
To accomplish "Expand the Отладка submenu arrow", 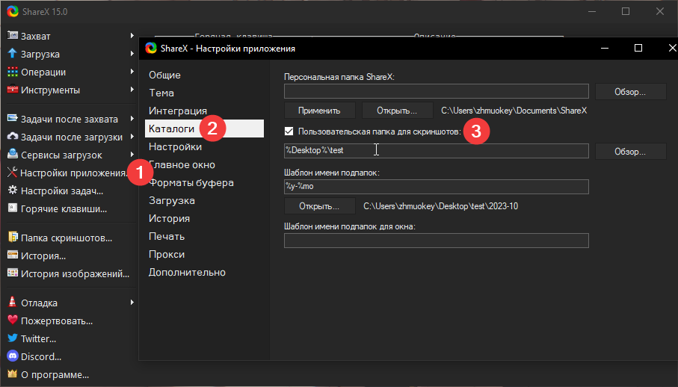I will tap(132, 303).
